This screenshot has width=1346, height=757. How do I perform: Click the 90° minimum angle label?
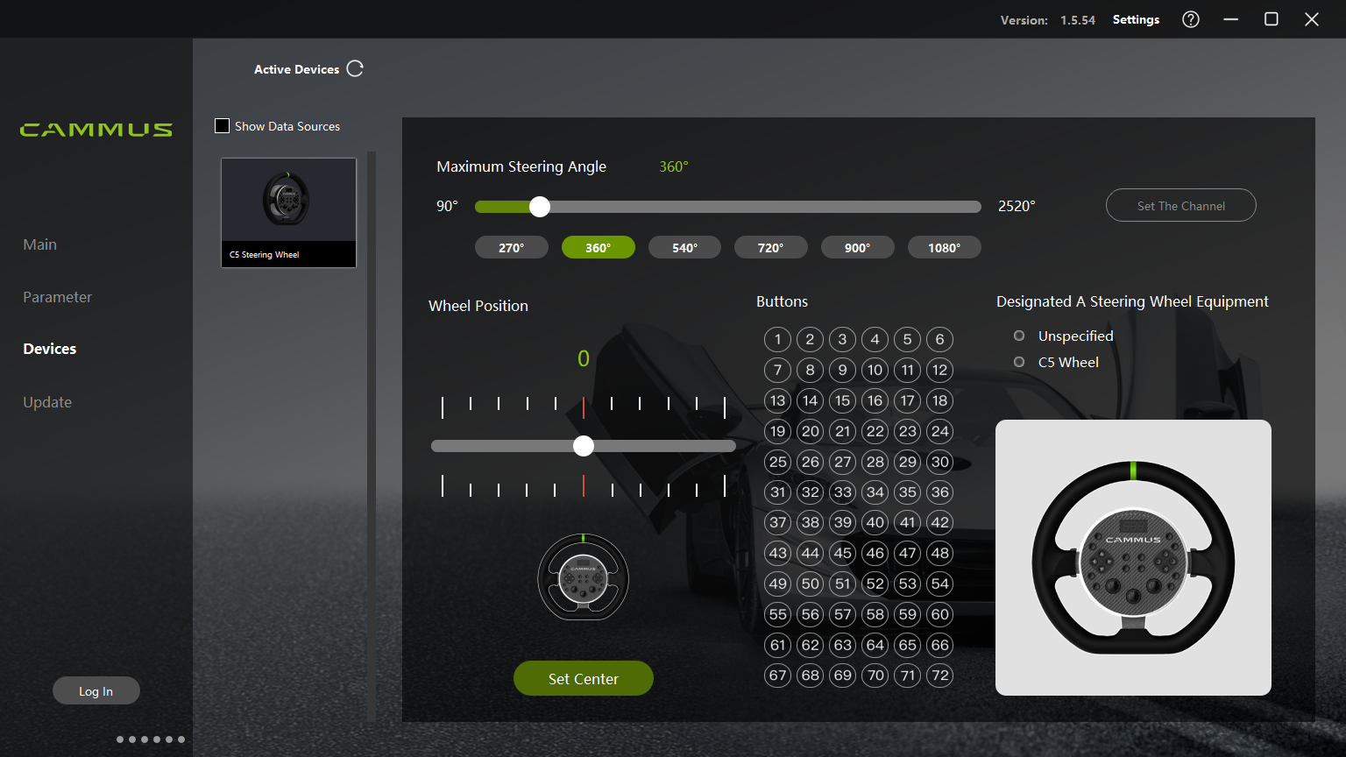[x=447, y=206]
